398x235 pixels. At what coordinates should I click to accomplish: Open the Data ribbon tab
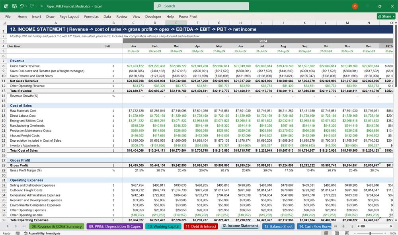[x=107, y=16]
